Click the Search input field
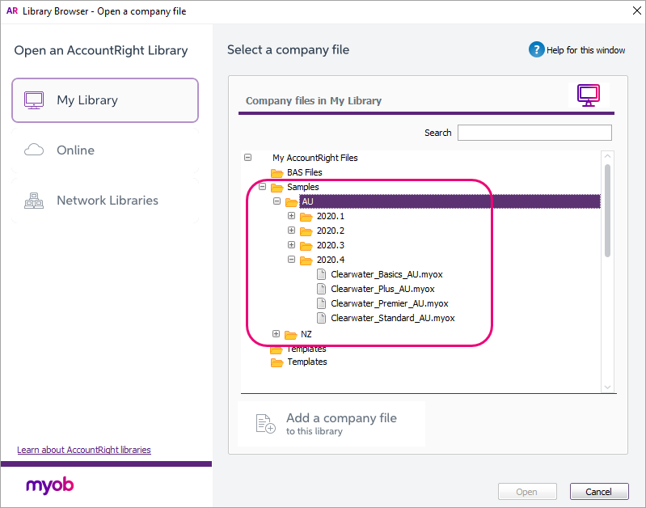The width and height of the screenshot is (646, 508). click(x=534, y=133)
